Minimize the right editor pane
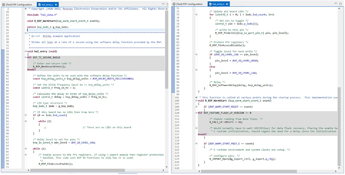The image size is (345, 175). coord(336,4)
